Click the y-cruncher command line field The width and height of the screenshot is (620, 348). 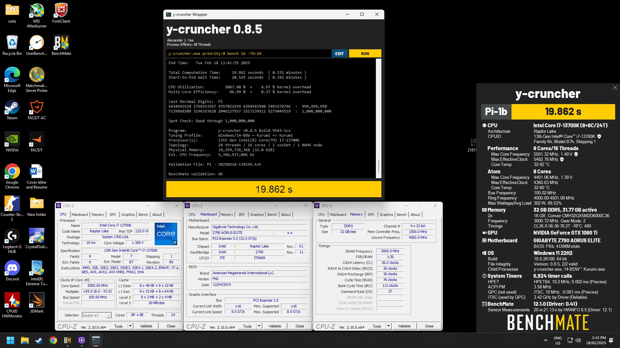[x=249, y=53]
